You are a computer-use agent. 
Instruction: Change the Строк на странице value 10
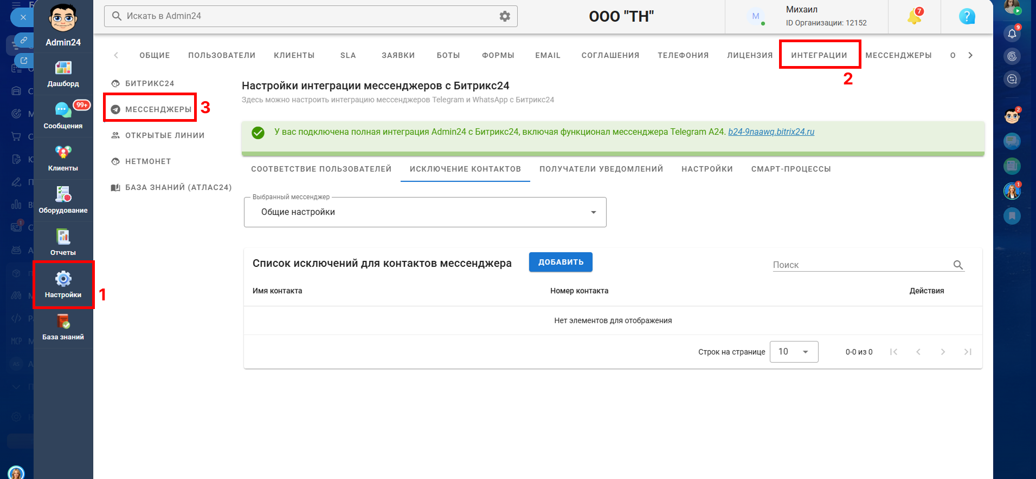[794, 352]
